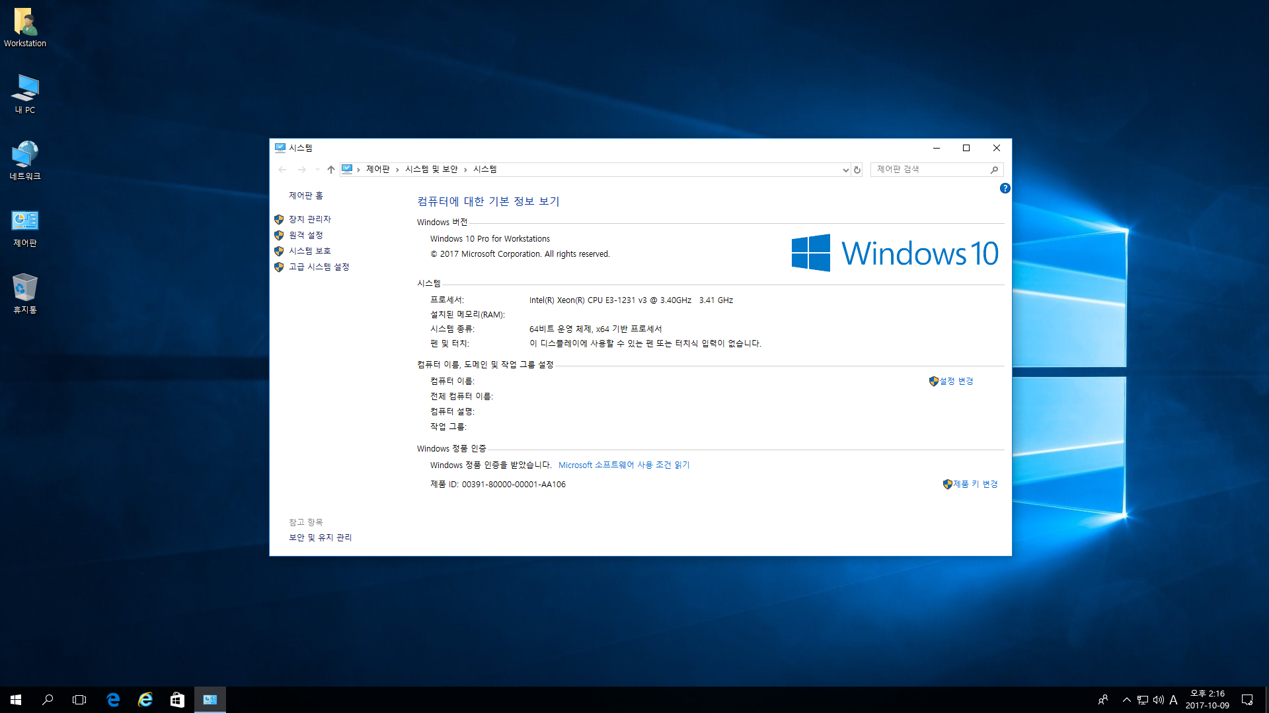The height and width of the screenshot is (713, 1269).
Task: Open recent locations dropdown arrow
Action: [317, 170]
